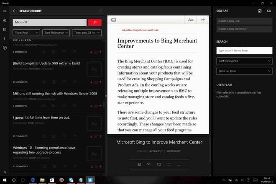Collapse sidebar with the panel icon
Viewport: 276px width, 184px height.
pos(269,11)
